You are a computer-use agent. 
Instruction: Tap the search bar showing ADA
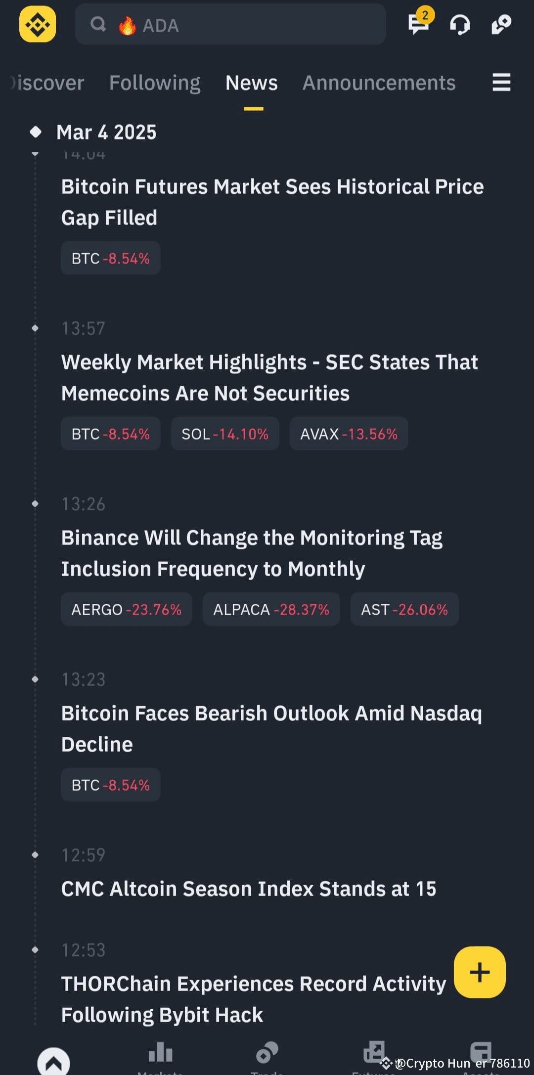point(230,25)
